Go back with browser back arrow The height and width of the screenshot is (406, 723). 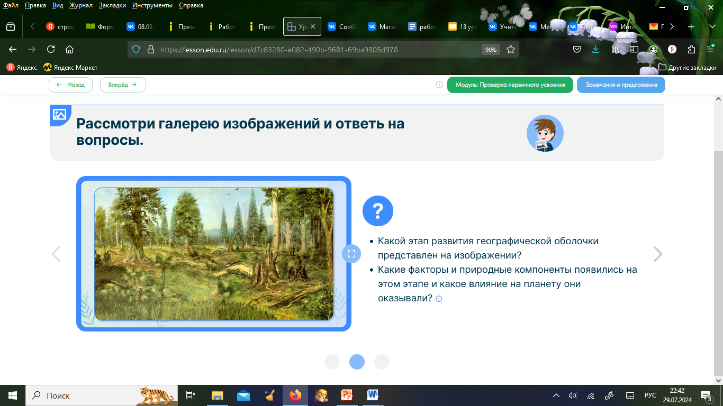13,49
